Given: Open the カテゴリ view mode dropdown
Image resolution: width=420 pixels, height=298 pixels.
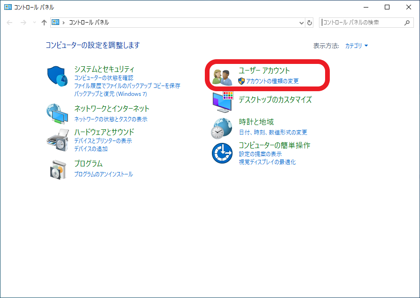Looking at the screenshot, I should tap(356, 46).
